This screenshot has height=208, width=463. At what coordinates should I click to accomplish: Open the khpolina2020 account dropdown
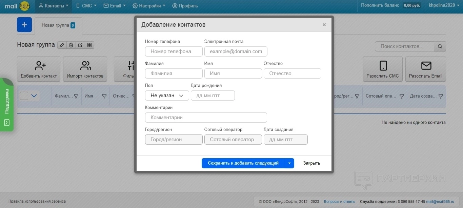click(x=444, y=5)
